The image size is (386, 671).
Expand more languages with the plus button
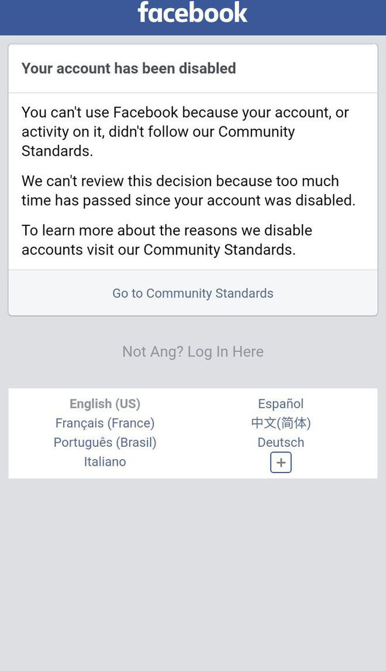pos(281,463)
